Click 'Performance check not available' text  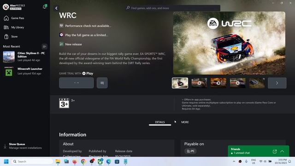point(88,26)
